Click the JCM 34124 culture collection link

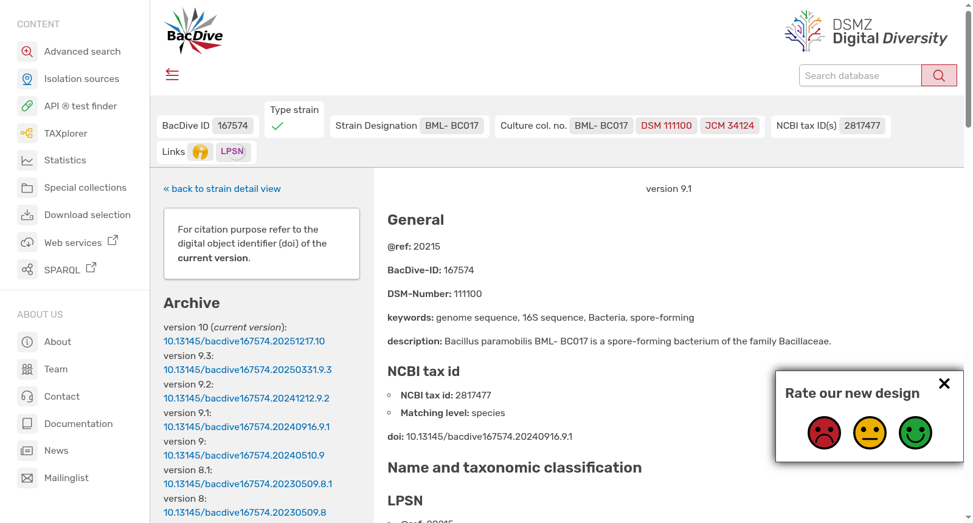(x=729, y=126)
